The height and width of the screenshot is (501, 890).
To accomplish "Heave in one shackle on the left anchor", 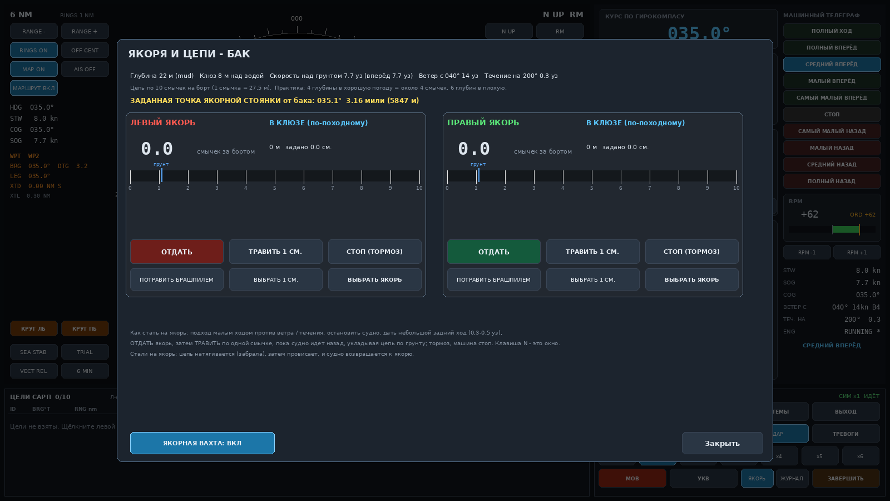I will point(276,279).
